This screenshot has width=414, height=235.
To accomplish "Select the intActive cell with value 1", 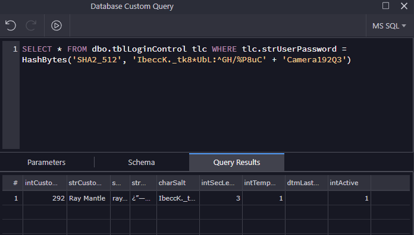I will [349, 198].
